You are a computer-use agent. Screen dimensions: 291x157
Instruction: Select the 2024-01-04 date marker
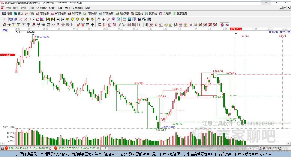[x=236, y=29]
